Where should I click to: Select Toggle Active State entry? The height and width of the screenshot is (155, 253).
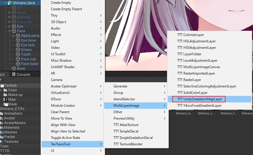click(x=72, y=138)
